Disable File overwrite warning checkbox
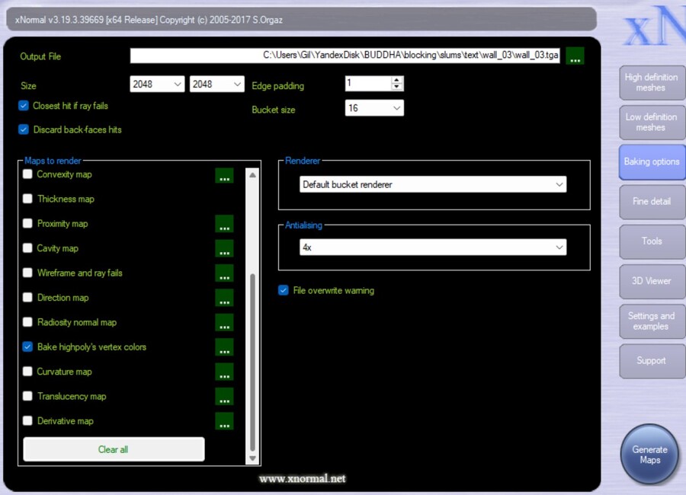 pyautogui.click(x=284, y=290)
